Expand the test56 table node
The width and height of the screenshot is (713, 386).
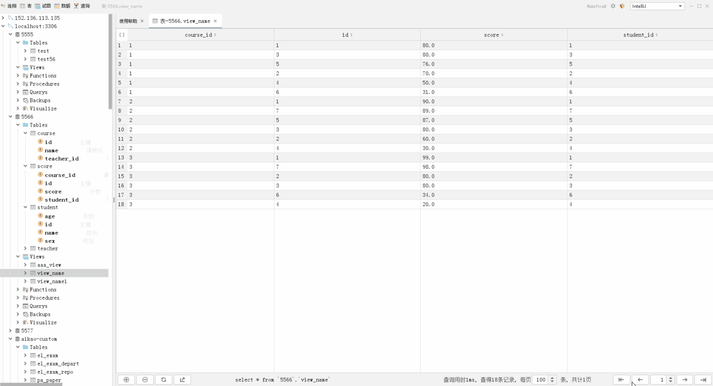click(25, 59)
